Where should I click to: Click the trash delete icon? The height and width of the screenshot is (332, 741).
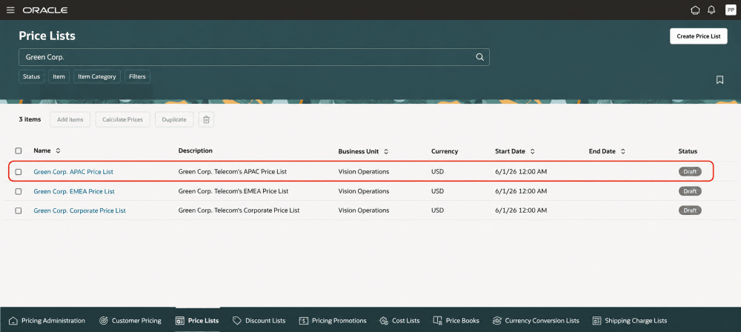206,119
